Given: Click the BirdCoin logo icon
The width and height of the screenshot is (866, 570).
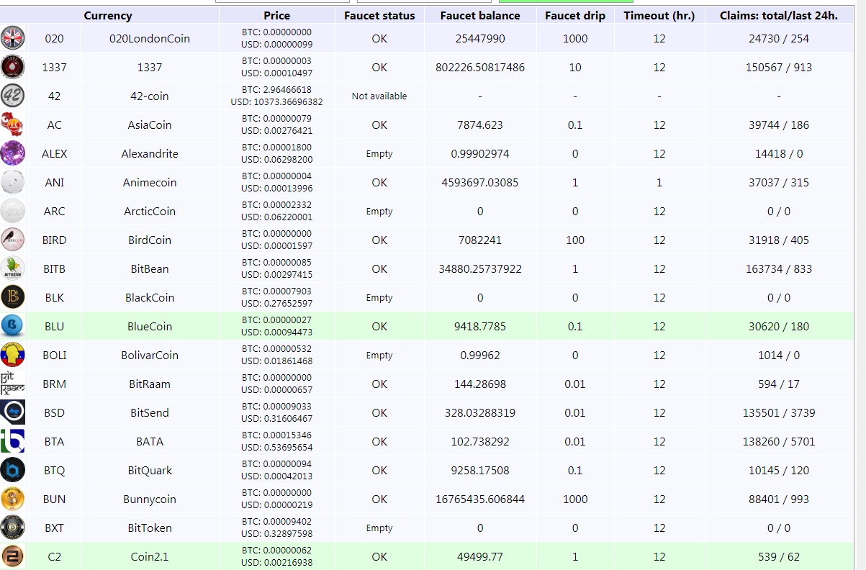Looking at the screenshot, I should click(13, 240).
